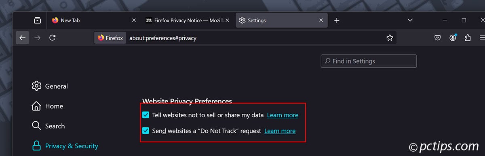485x156 pixels.
Task: Open the Search settings category
Action: pos(48,126)
